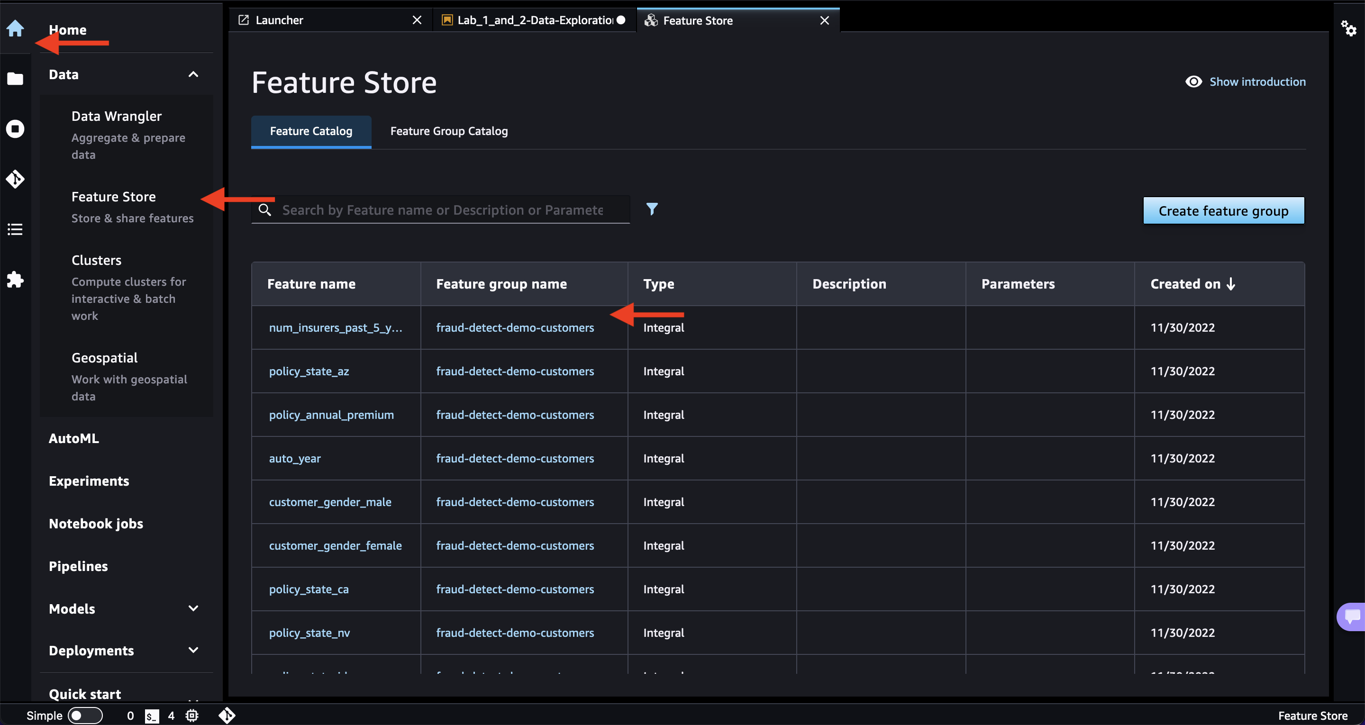Open the File Browser folder icon
The width and height of the screenshot is (1365, 725).
[x=15, y=79]
